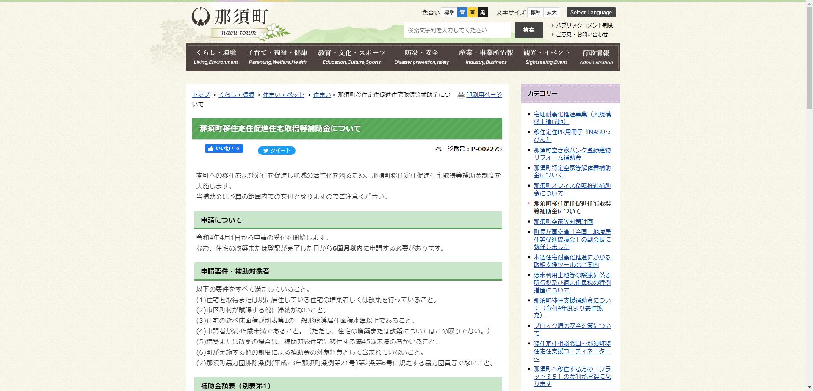Screen dimensions: 813x391
Task: Open 那須町移住支援補助金について link
Action: pyautogui.click(x=572, y=308)
